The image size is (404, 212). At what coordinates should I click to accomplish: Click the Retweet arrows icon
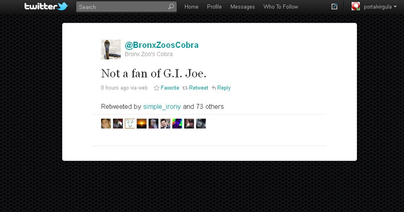[x=185, y=88]
